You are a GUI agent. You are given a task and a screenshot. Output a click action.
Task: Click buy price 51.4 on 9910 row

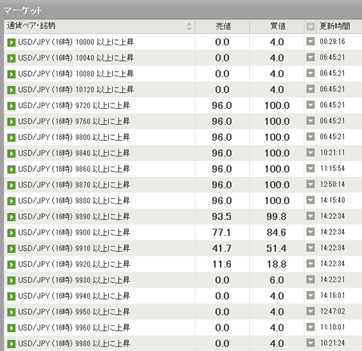[276, 248]
